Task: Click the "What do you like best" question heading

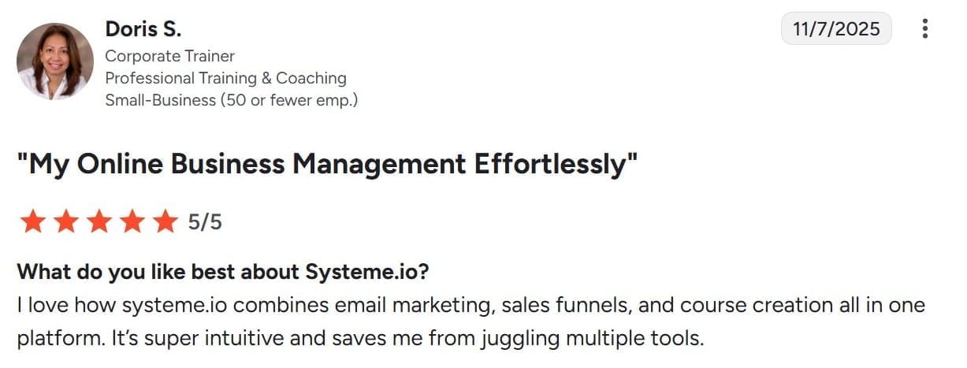Action: 222,272
